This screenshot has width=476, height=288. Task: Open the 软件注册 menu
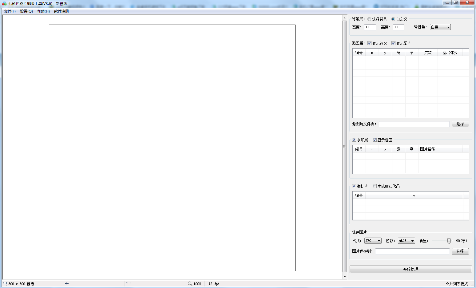click(x=61, y=11)
